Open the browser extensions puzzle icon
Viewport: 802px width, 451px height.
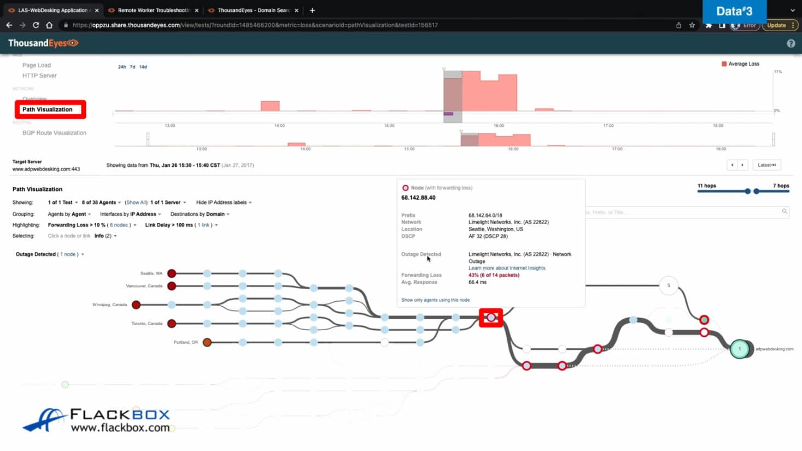click(709, 25)
